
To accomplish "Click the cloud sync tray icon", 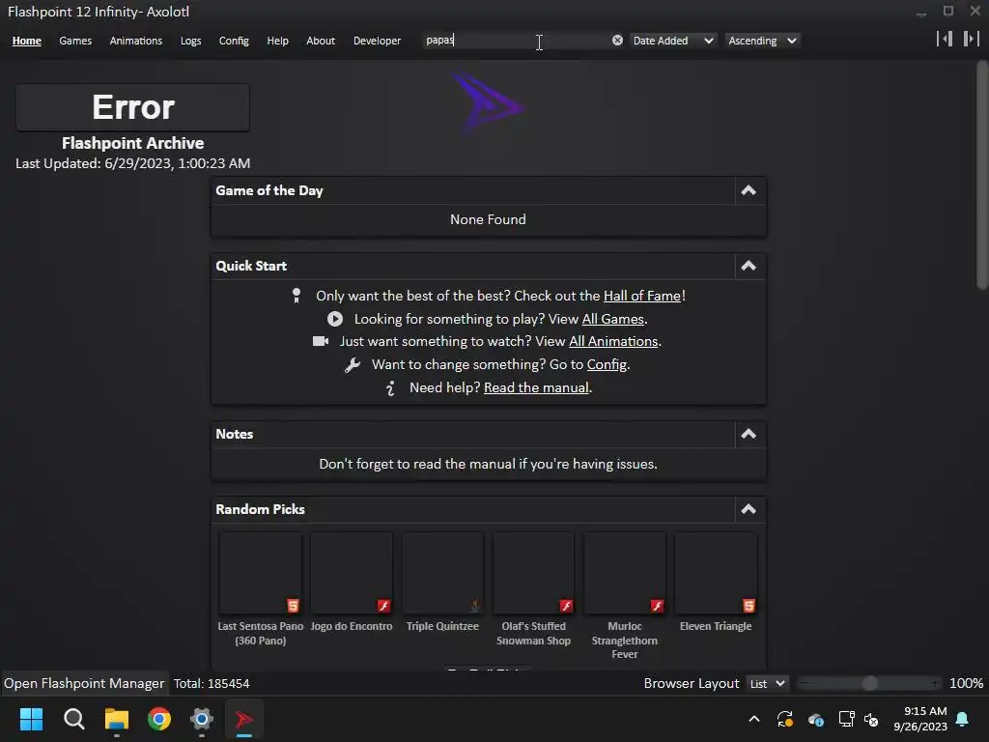I will pyautogui.click(x=815, y=719).
